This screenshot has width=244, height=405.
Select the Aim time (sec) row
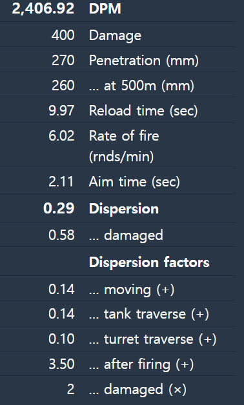(117, 181)
